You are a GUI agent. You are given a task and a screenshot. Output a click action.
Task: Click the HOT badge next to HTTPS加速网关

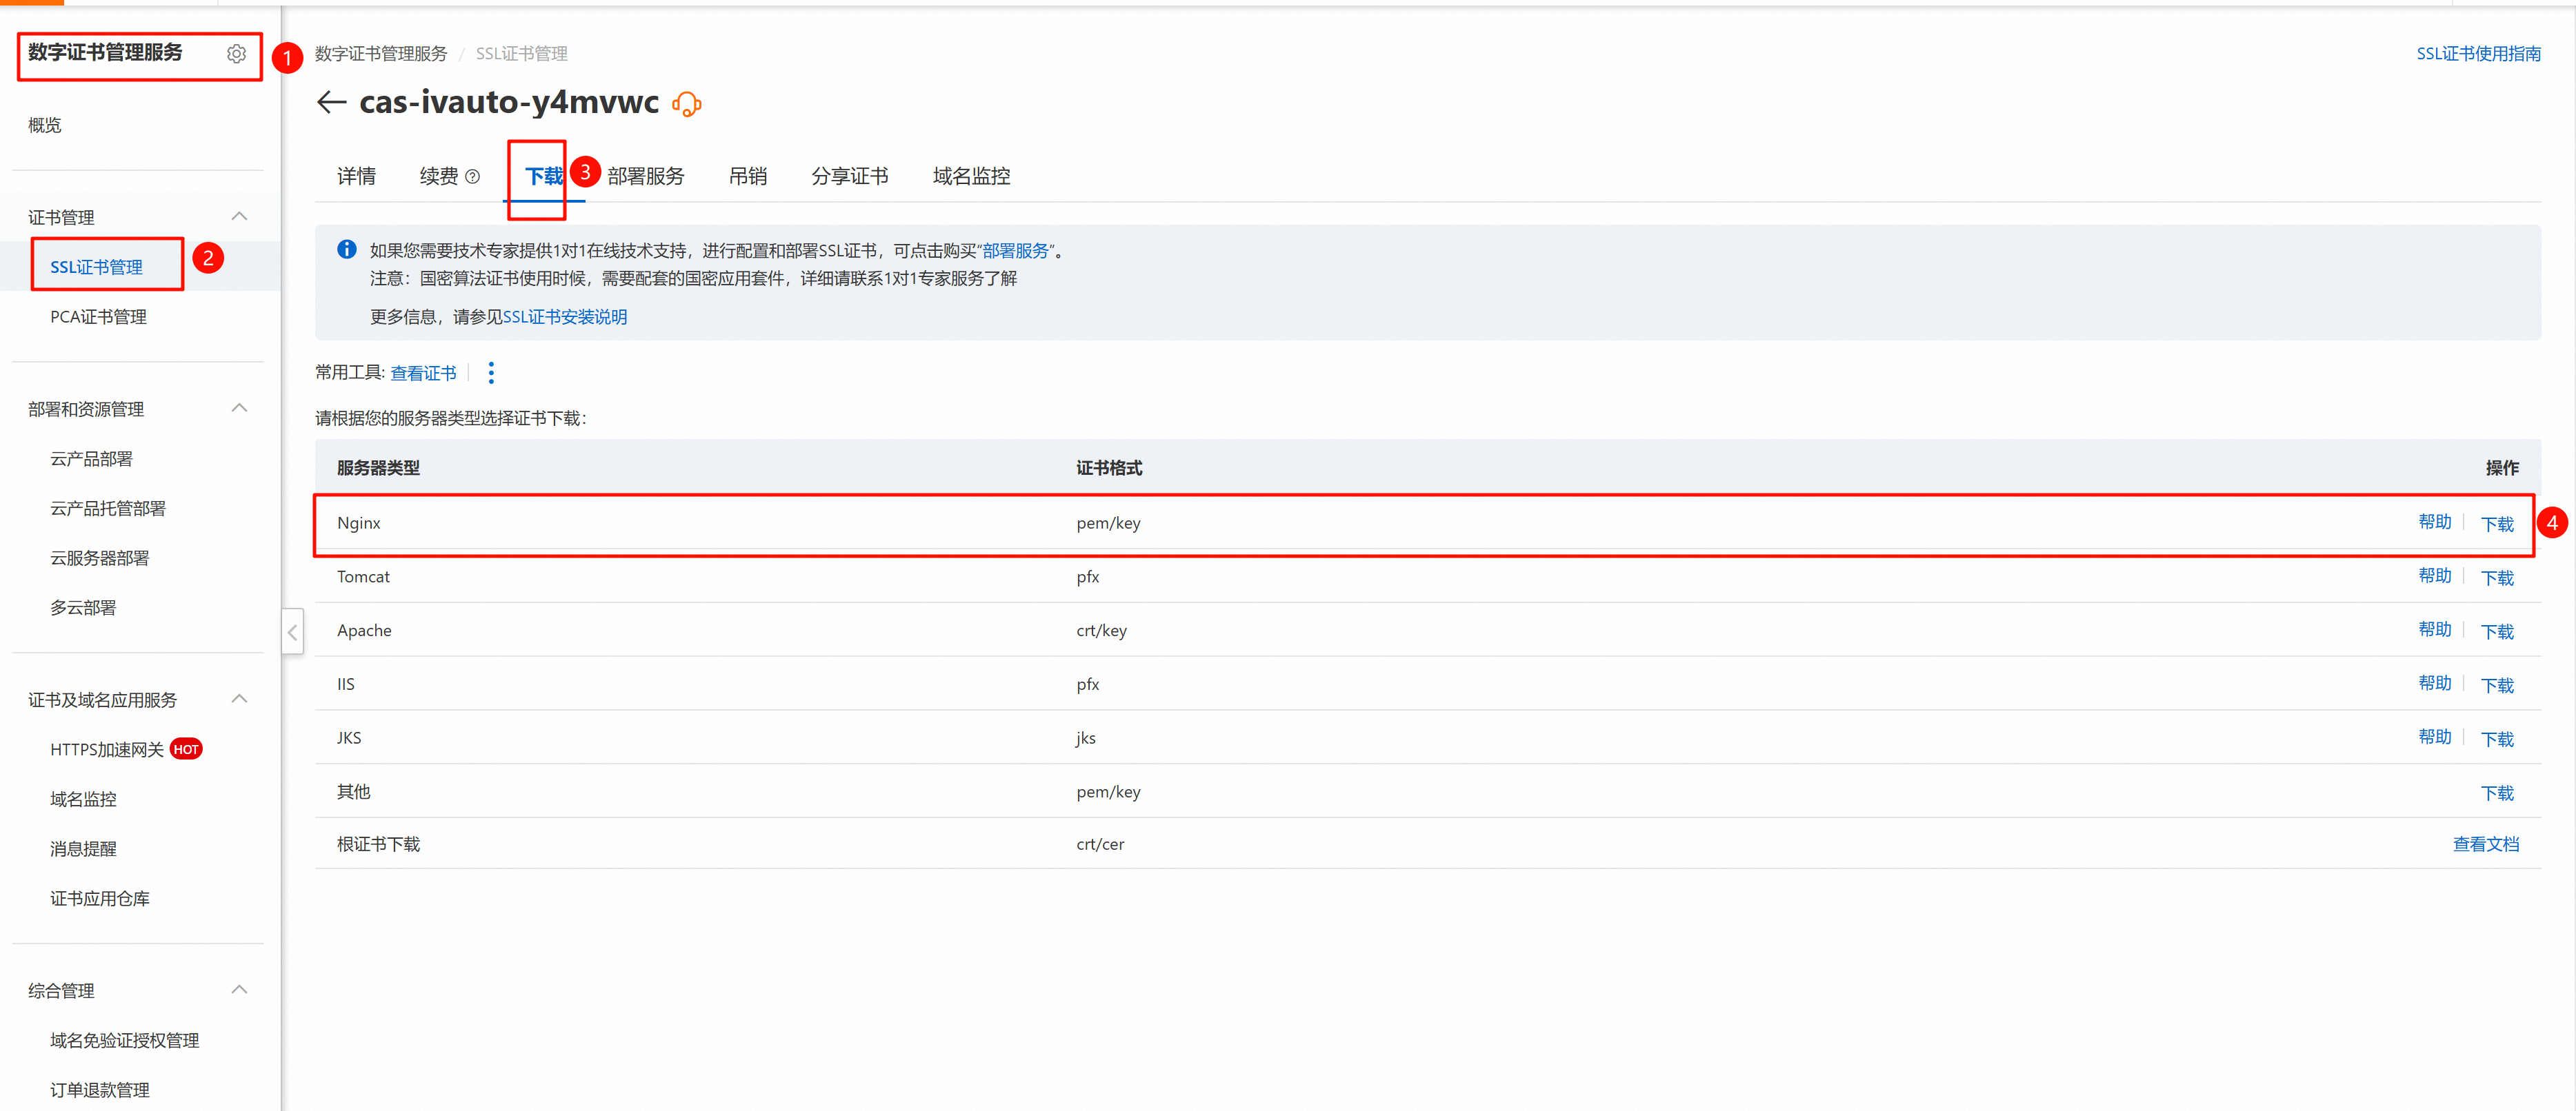pos(186,749)
